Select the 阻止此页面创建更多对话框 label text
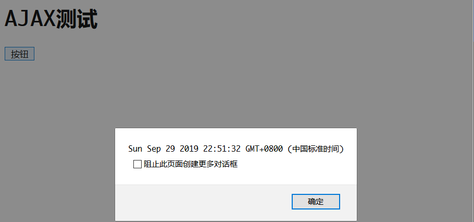This screenshot has width=474, height=222. tap(191, 164)
